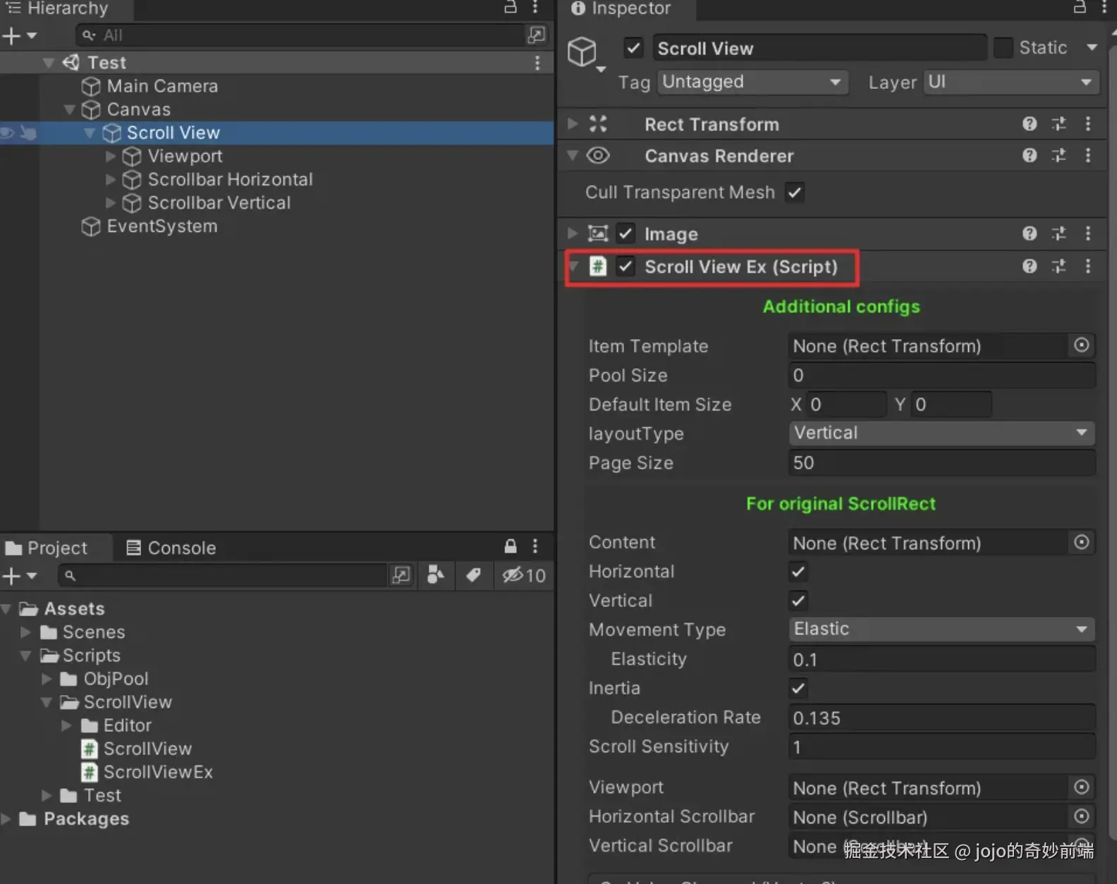Open Image component help reference
This screenshot has height=884, width=1117.
[1030, 233]
